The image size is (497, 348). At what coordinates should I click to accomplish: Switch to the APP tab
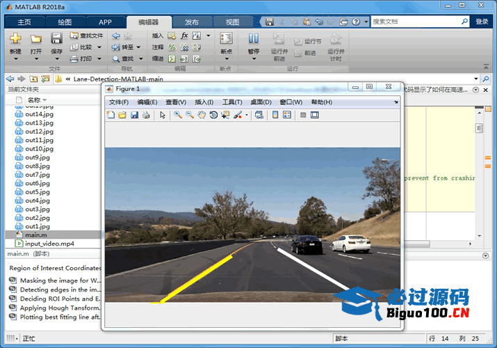point(105,22)
